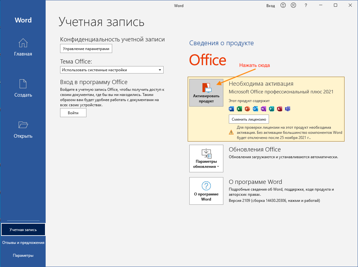Click the Publisher app icon
Viewport: 358px width, 267px height.
click(x=271, y=109)
